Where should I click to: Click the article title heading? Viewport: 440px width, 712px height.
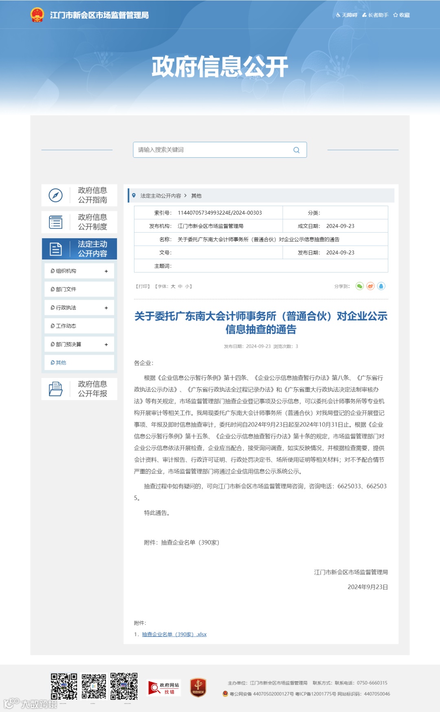coord(261,323)
